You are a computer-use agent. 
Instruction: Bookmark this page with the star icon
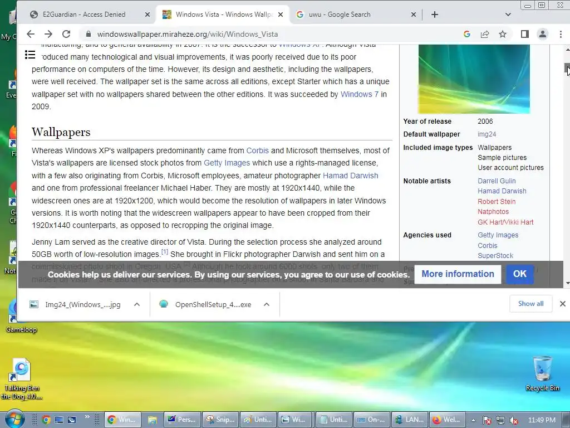[503, 34]
